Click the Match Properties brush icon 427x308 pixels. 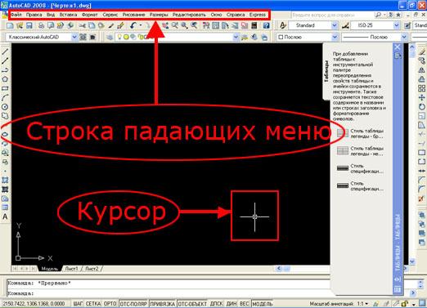click(110, 25)
